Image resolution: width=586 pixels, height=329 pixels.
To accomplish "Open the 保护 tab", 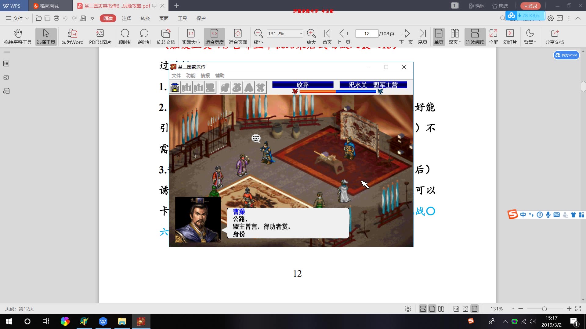I will pos(201,18).
